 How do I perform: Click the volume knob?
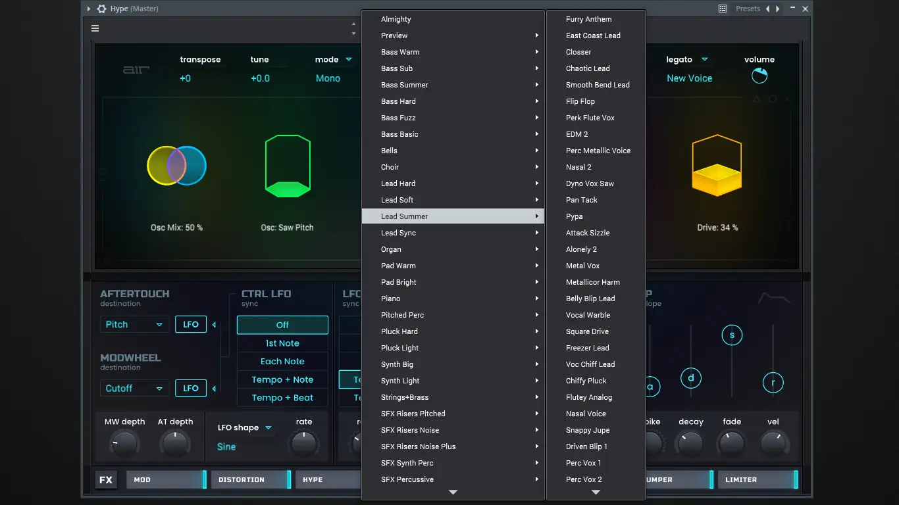tap(759, 76)
